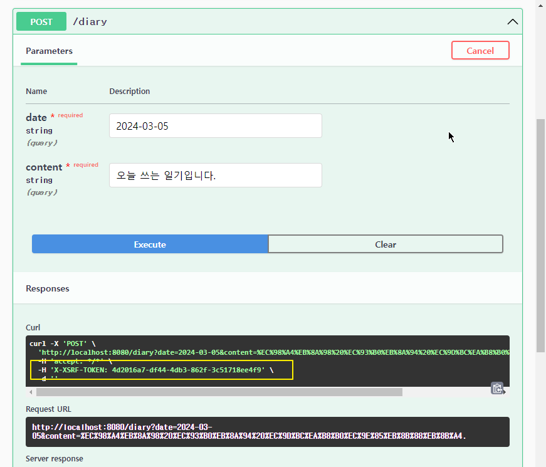
Task: Clear the request response
Action: tap(386, 244)
